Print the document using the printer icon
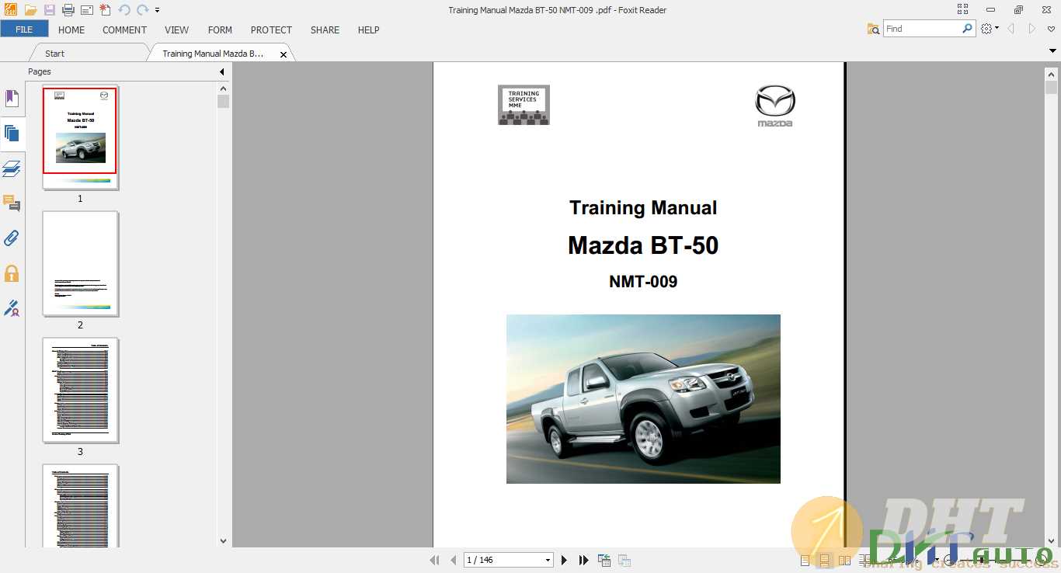Viewport: 1061px width, 573px height. [68, 10]
